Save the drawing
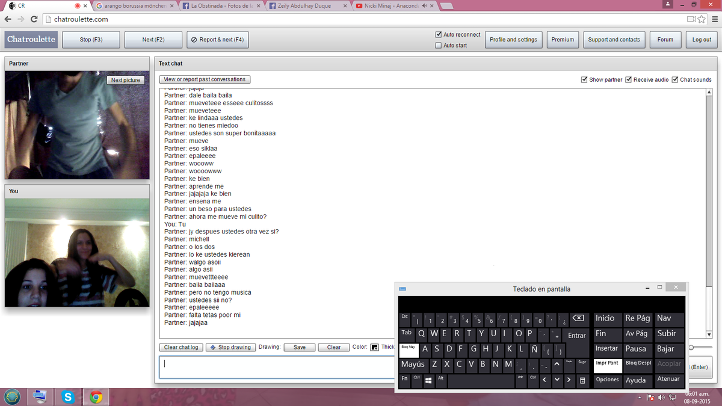The width and height of the screenshot is (722, 406). tap(300, 347)
